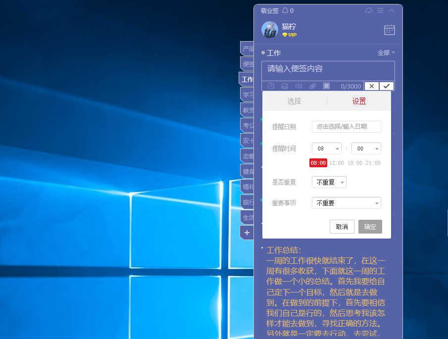Select the 12:00 quick time preset
The height and width of the screenshot is (339, 448).
click(x=337, y=163)
